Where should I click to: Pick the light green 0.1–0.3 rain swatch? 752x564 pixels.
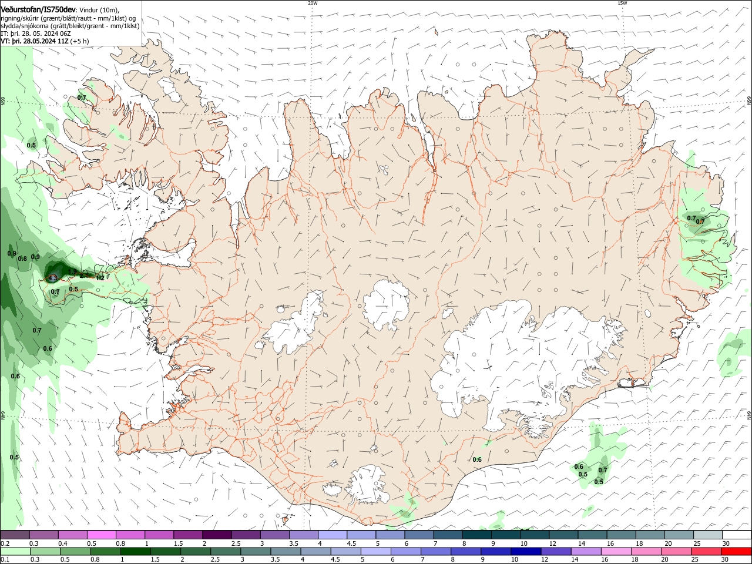[x=16, y=551]
